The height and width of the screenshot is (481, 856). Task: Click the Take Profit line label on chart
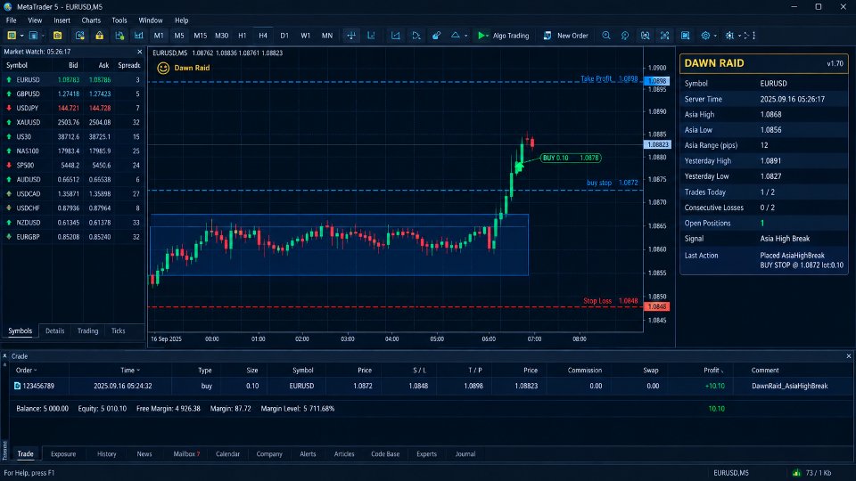pyautogui.click(x=609, y=78)
